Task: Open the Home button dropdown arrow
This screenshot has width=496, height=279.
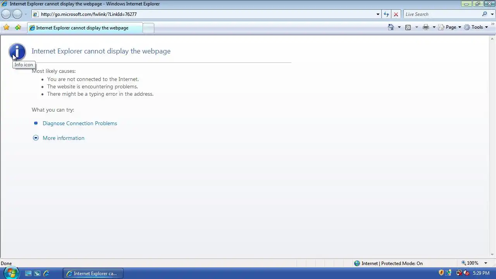Action: tap(399, 27)
